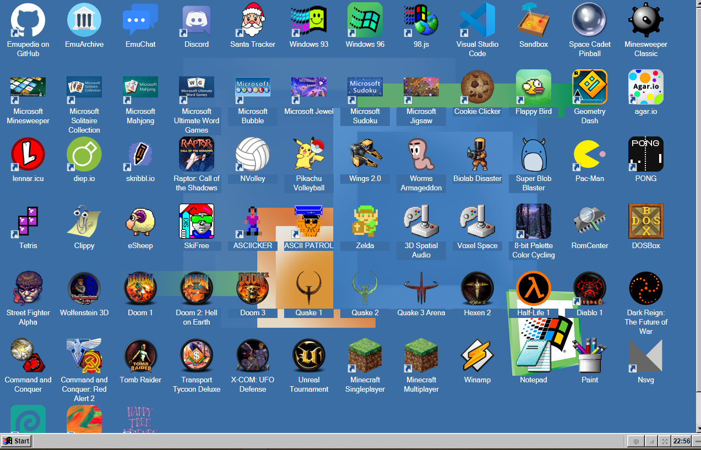This screenshot has width=701, height=450.
Task: Open the Cookie Clicker icon
Action: point(477,87)
